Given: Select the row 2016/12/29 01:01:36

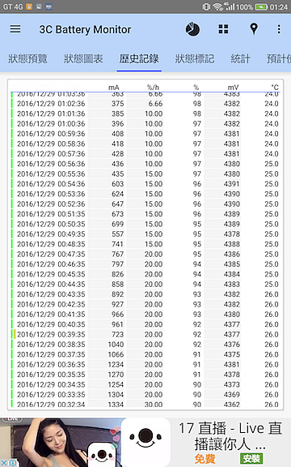Looking at the screenshot, I should [x=145, y=114].
